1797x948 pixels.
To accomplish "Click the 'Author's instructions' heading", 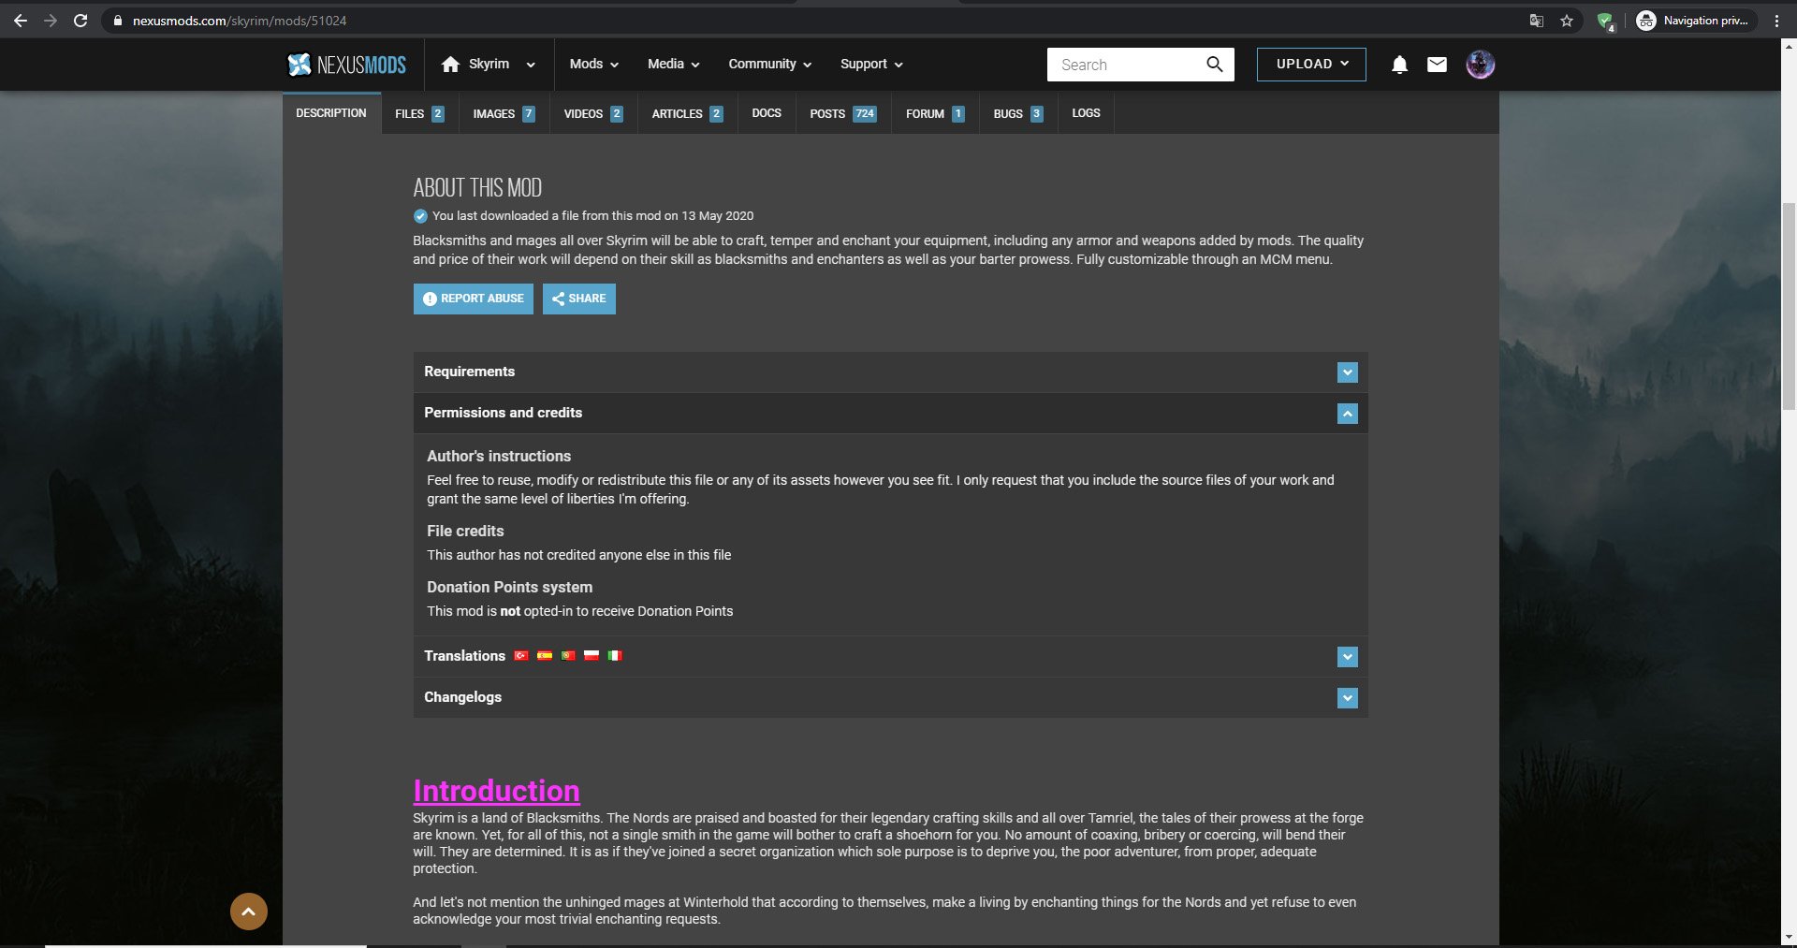I will (x=499, y=457).
